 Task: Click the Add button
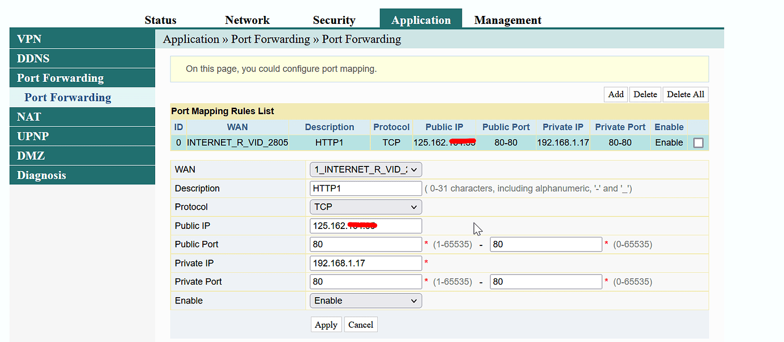coord(615,94)
